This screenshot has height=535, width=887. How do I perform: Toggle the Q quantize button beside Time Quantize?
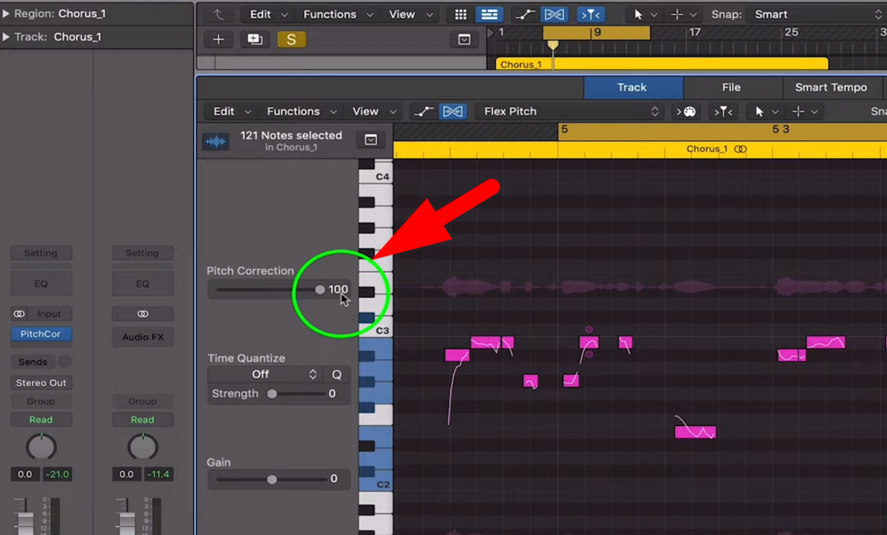(x=336, y=374)
